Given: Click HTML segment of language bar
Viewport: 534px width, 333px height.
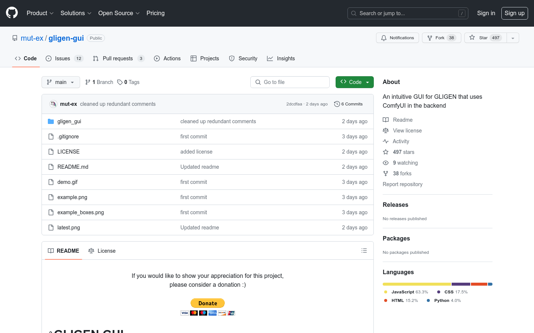Looking at the screenshot, I should click(x=479, y=284).
